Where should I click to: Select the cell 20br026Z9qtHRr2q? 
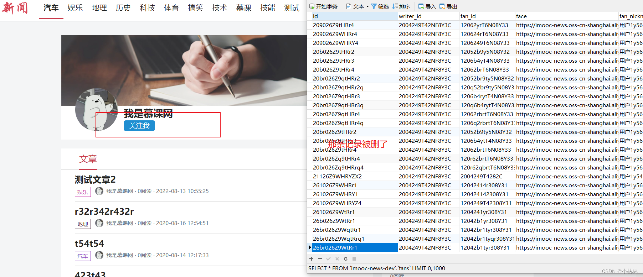[x=355, y=87]
